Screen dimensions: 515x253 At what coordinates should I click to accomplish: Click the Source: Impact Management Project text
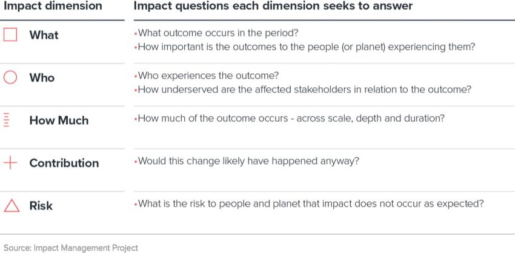pos(71,248)
